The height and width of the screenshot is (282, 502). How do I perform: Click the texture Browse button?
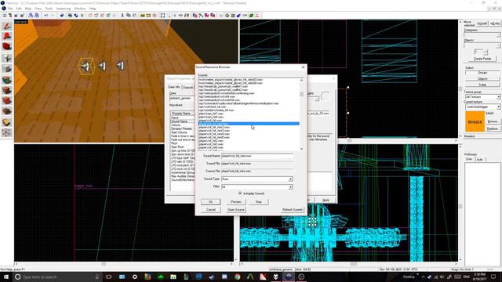point(493,121)
